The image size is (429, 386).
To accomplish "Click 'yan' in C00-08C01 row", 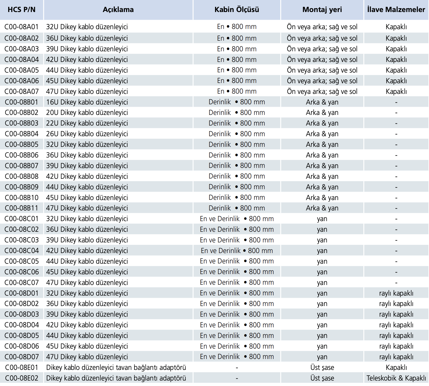I will tap(322, 219).
